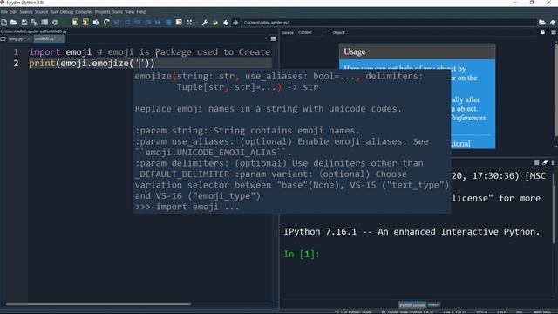Open the file switcher list icon

[x=44, y=23]
